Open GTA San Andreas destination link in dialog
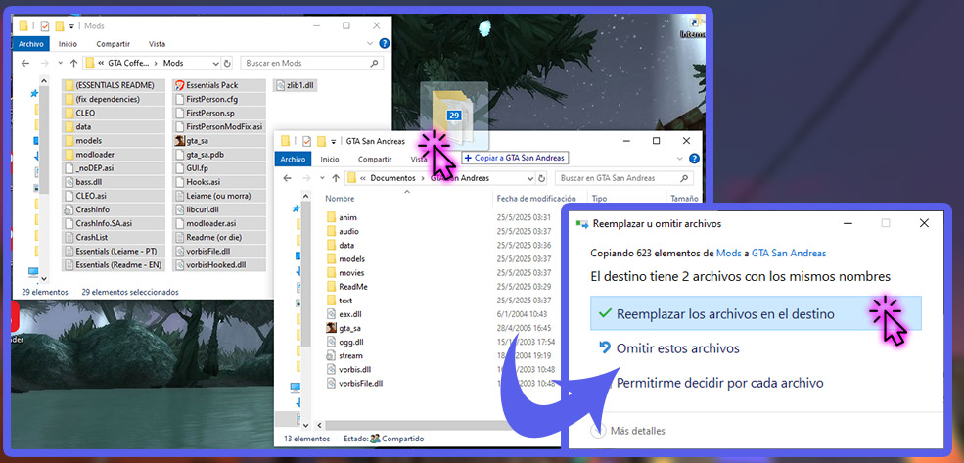This screenshot has width=964, height=463. pos(789,253)
